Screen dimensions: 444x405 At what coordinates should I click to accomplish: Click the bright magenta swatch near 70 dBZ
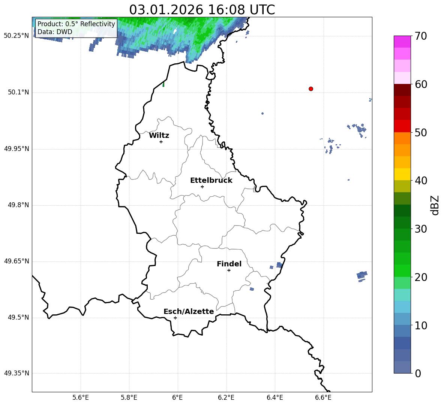[402, 42]
